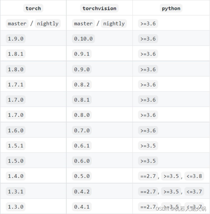Click nightly tag in torch column

pyautogui.click(x=48, y=24)
